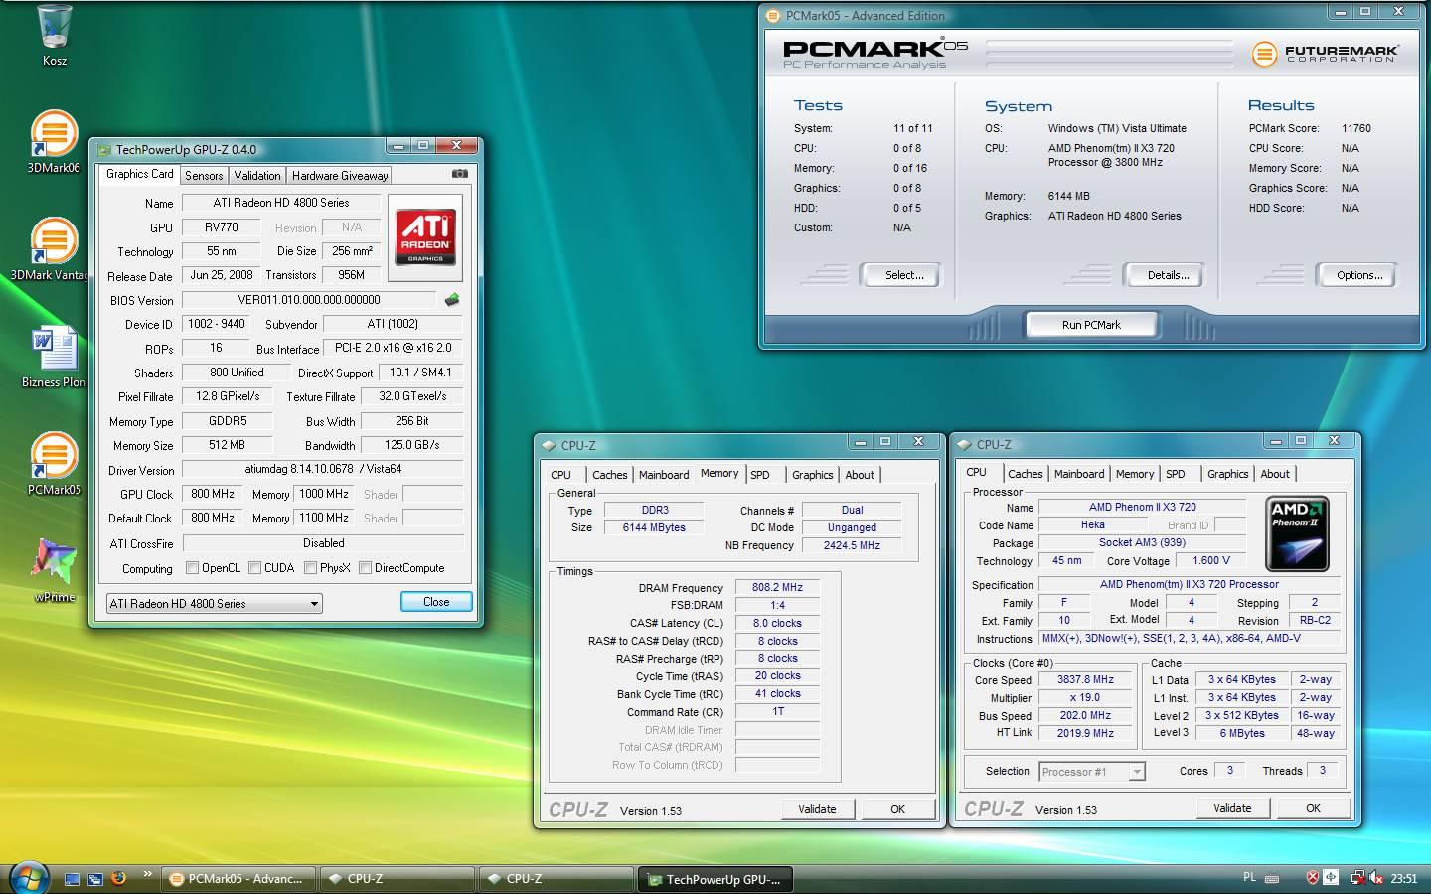Click the red security alert tray icon
The height and width of the screenshot is (894, 1431).
(x=1313, y=877)
